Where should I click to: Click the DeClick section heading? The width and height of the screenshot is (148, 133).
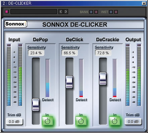coord(75,40)
